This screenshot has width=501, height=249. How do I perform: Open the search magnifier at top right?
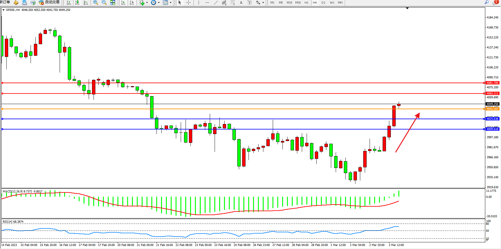[486, 2]
